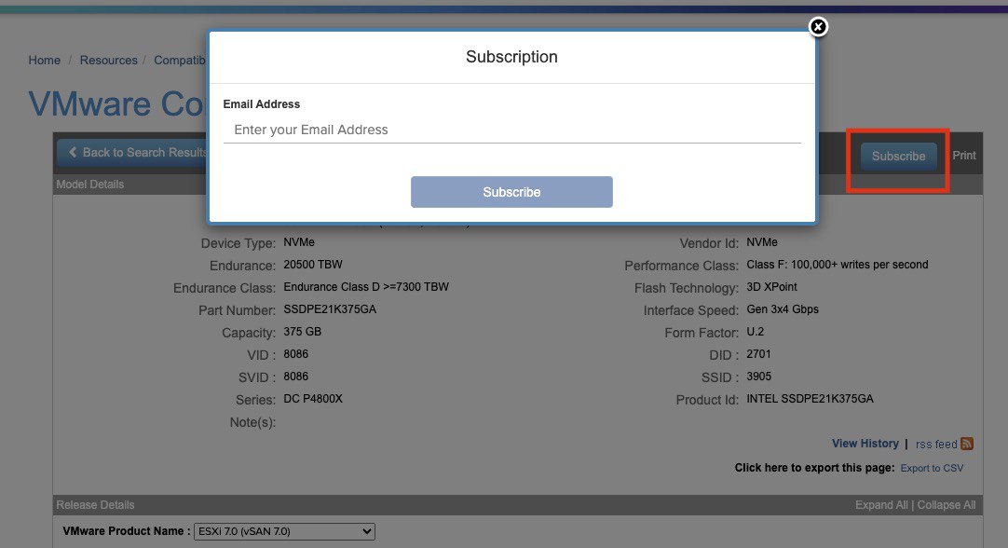Click the Interface Speed value Gen 3x4 Gbps
Image resolution: width=1008 pixels, height=548 pixels.
(x=783, y=309)
